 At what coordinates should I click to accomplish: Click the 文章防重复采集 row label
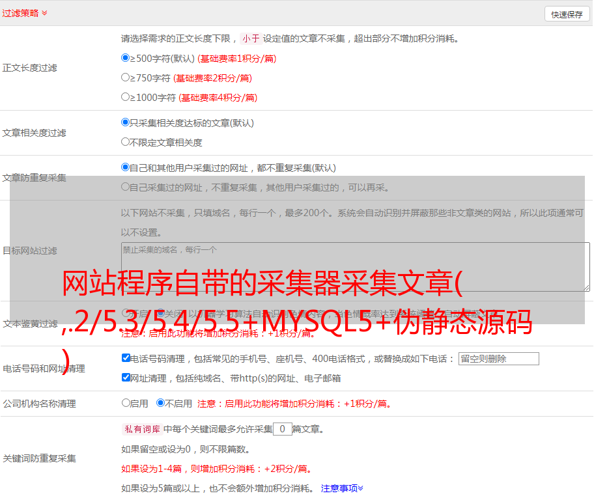[34, 178]
